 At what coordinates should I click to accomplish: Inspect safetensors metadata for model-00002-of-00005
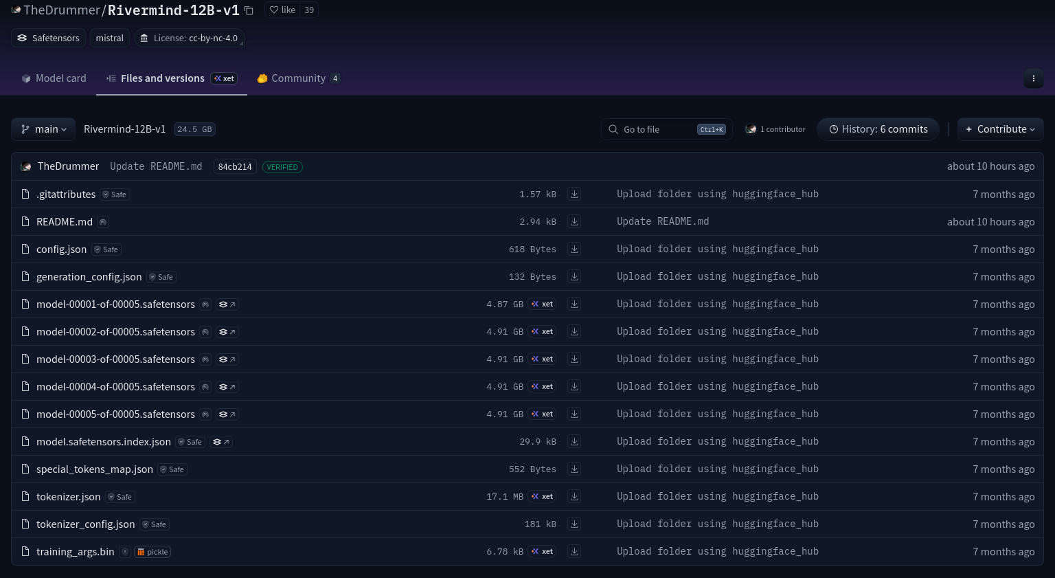pyautogui.click(x=227, y=332)
